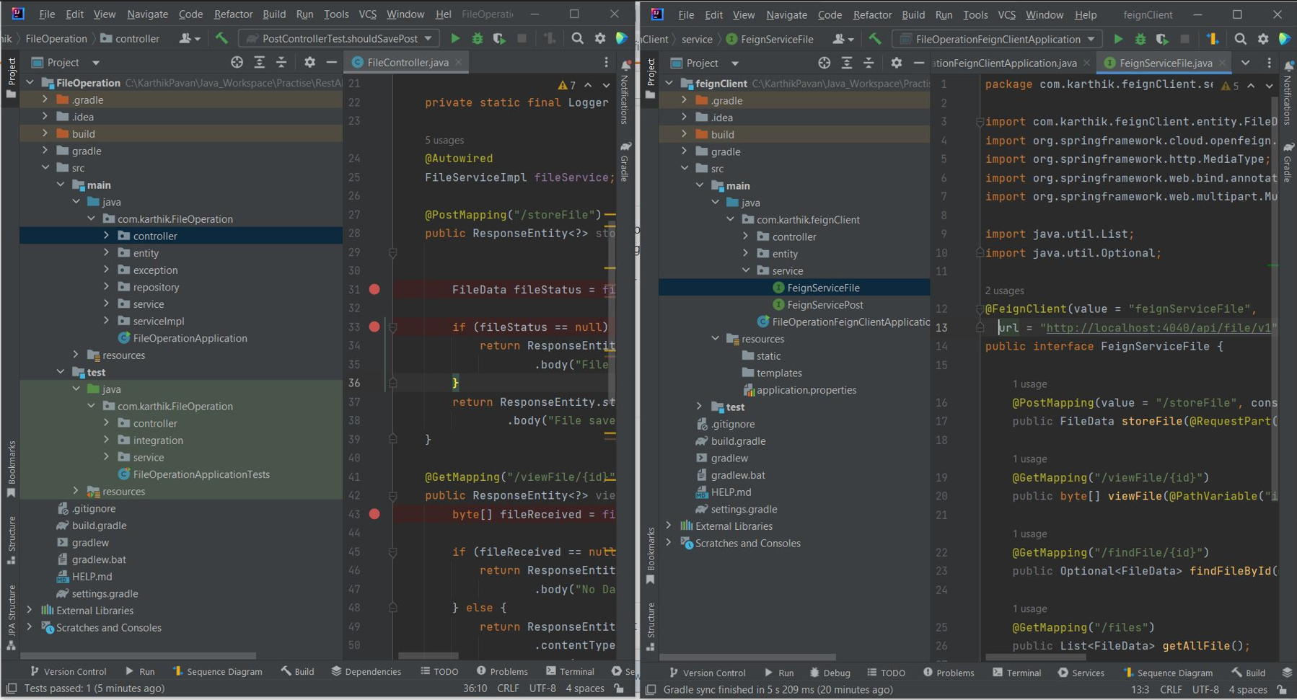Image resolution: width=1297 pixels, height=700 pixels.
Task: Open Project panel options gear in left window
Action: coord(309,63)
